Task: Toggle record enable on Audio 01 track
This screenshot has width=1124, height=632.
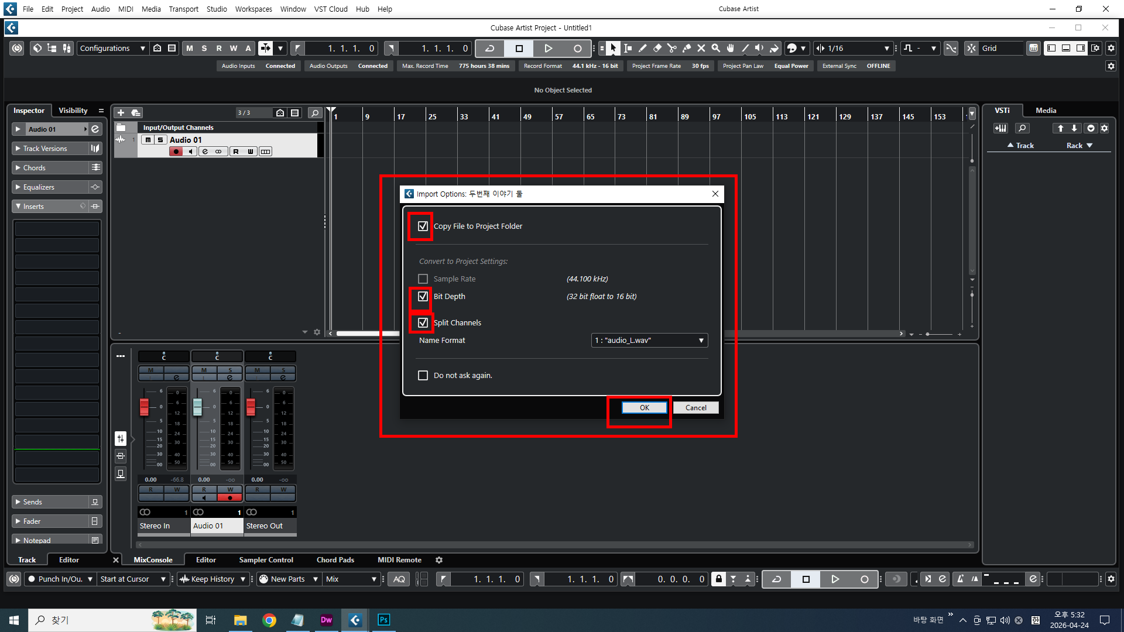Action: coord(176,152)
